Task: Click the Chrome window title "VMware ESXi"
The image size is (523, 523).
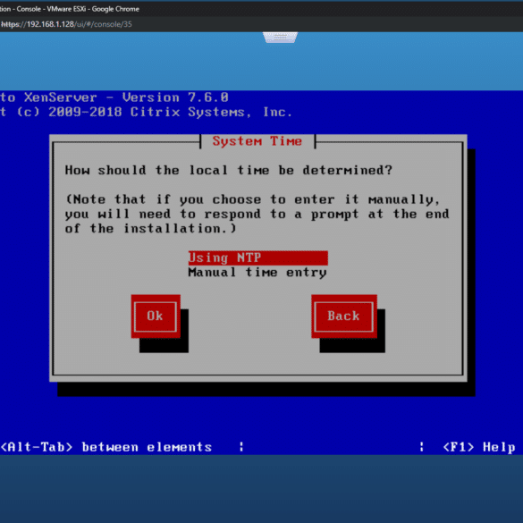Action: pyautogui.click(x=66, y=9)
